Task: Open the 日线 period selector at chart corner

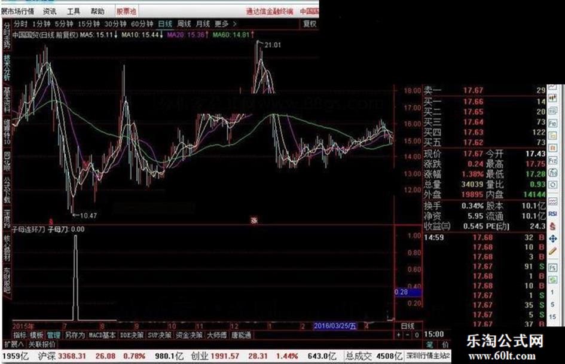Action: point(408,326)
